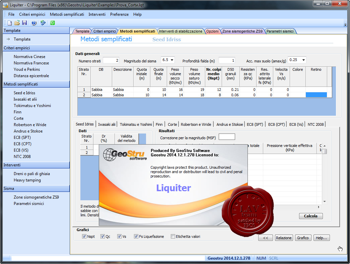Select the Andrus e Stokoe method tab
Image resolution: width=350 pixels, height=264 pixels.
point(230,124)
